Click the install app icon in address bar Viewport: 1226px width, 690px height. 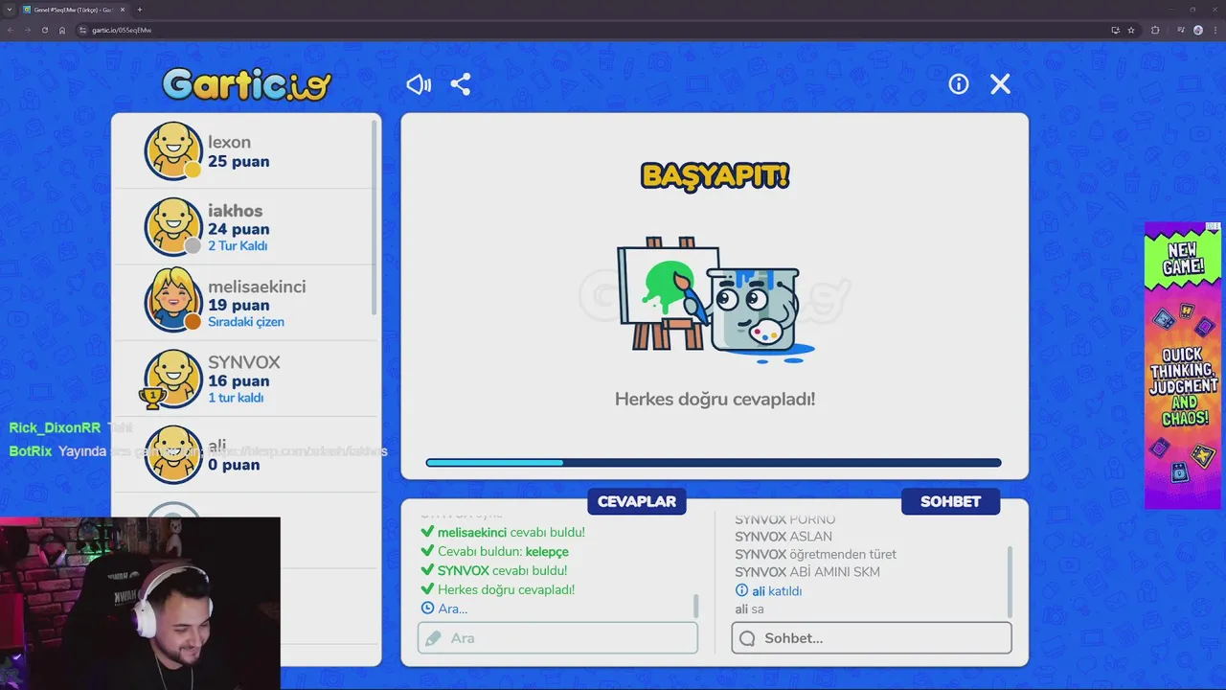1115,30
